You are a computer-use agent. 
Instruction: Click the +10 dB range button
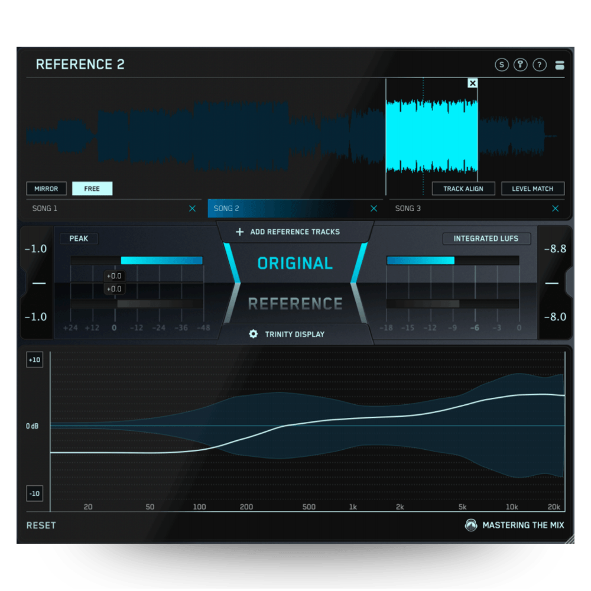click(35, 360)
